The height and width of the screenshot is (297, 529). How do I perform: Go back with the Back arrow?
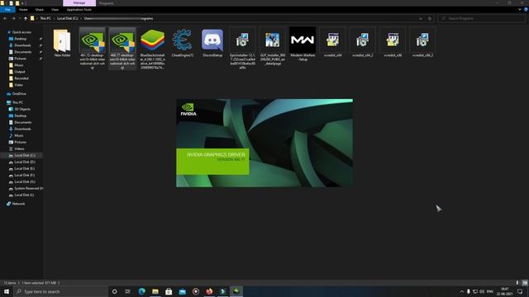pos(5,18)
